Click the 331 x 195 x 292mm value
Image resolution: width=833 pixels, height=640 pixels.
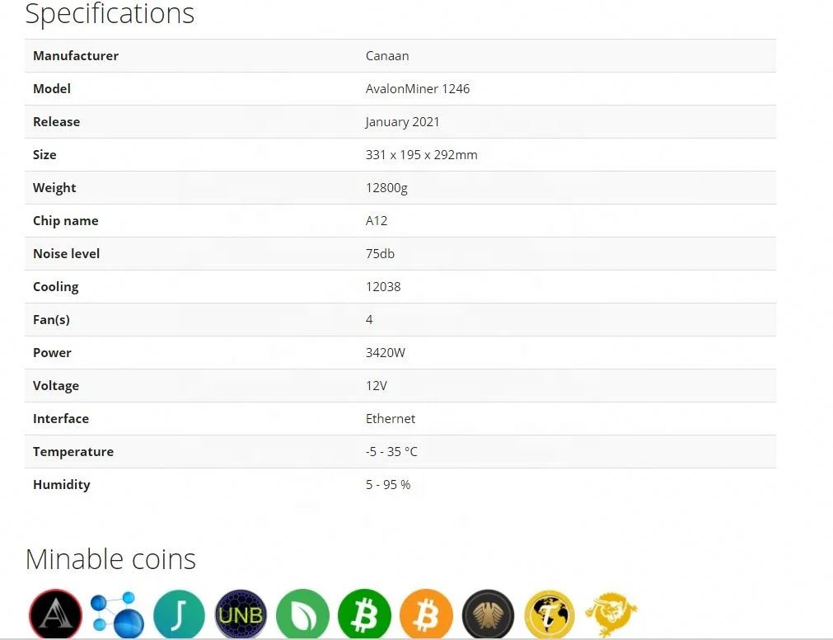tap(421, 155)
